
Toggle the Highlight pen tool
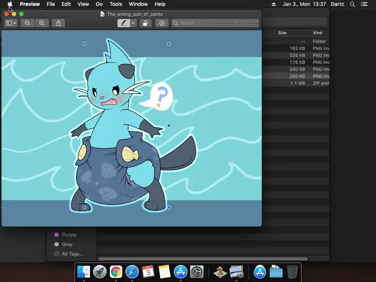tap(124, 23)
